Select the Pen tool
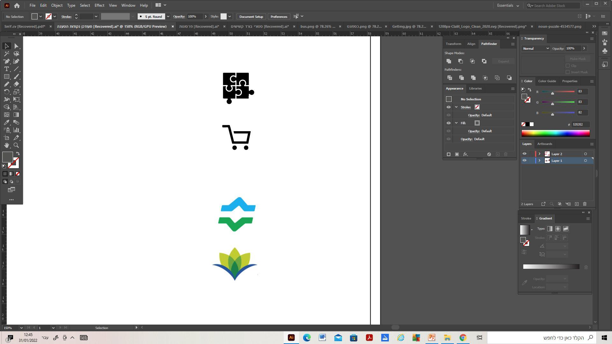The image size is (612, 344). [x=6, y=61]
